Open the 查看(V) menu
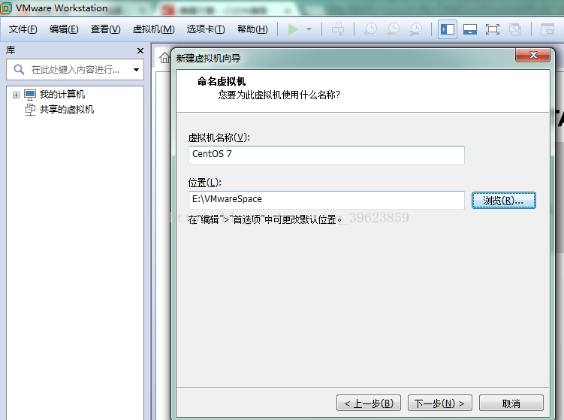 (106, 29)
